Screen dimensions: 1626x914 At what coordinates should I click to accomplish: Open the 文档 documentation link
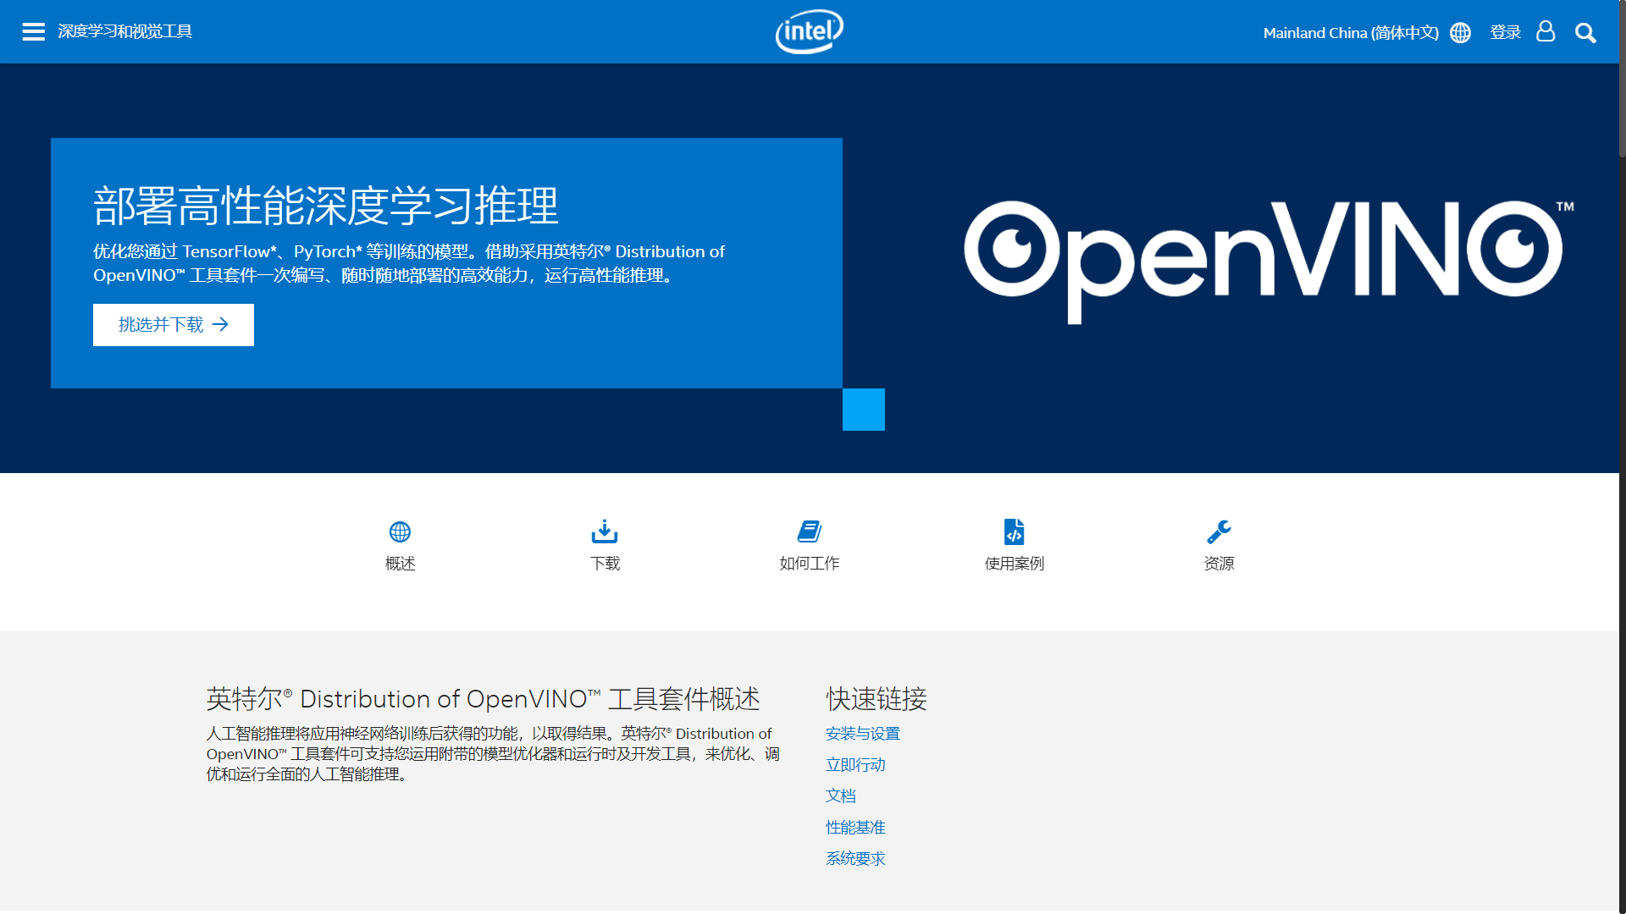[840, 796]
